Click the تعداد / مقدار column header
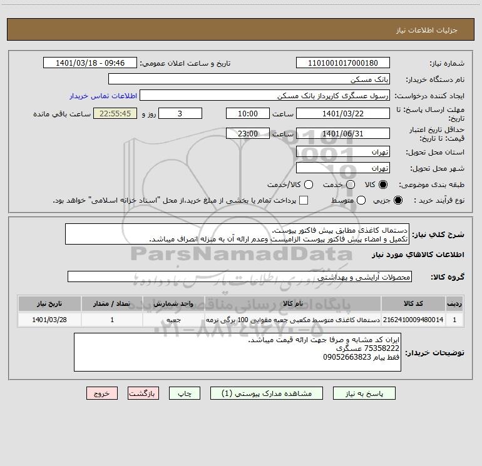 click(112, 303)
